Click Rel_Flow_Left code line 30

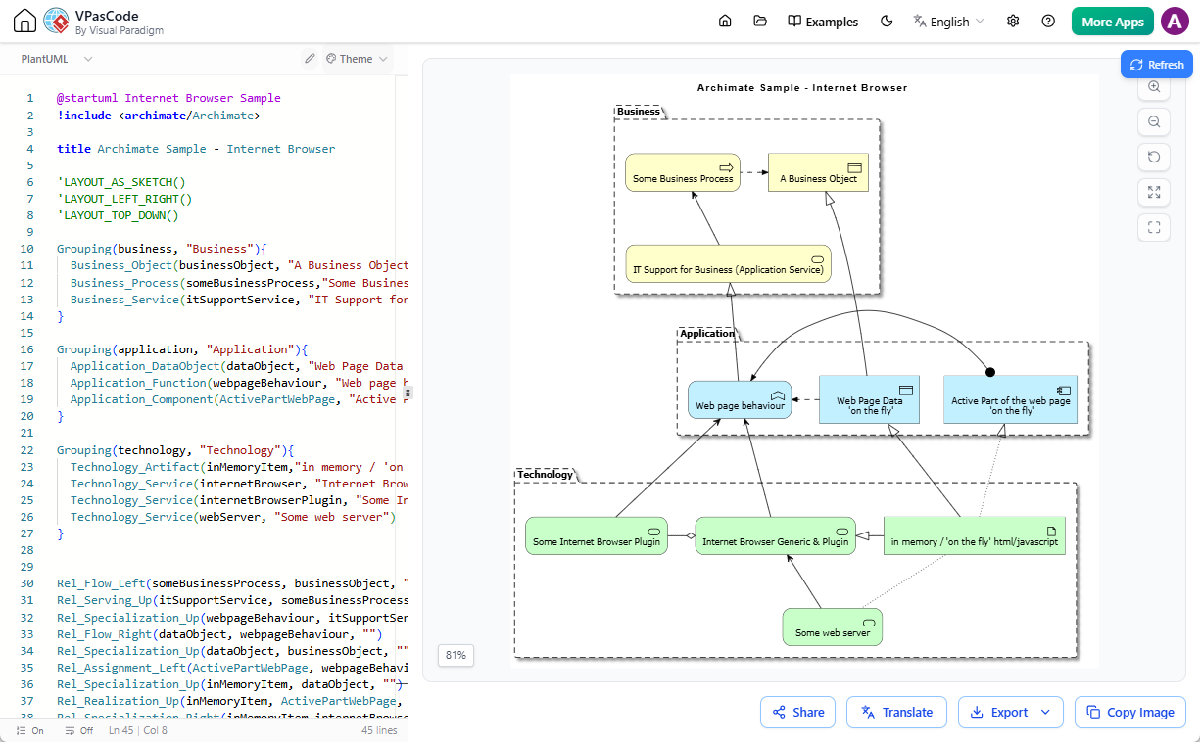coord(232,583)
